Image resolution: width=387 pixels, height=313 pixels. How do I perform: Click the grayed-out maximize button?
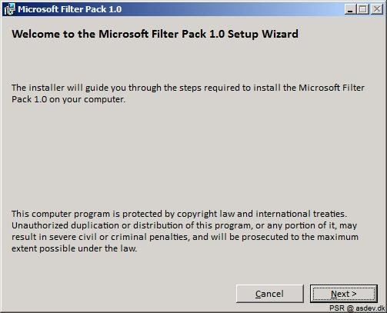click(363, 9)
